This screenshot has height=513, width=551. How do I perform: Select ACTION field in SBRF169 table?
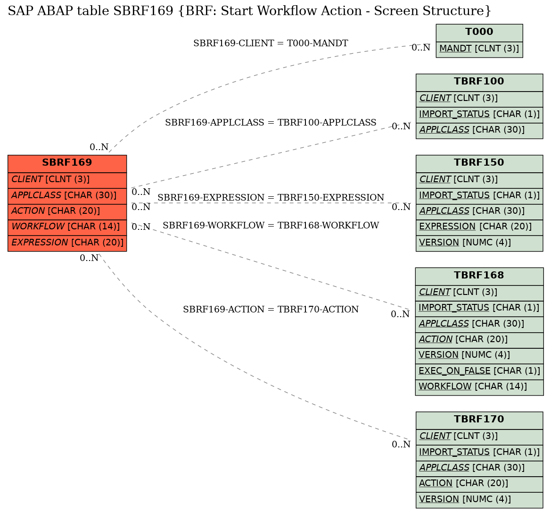click(67, 212)
